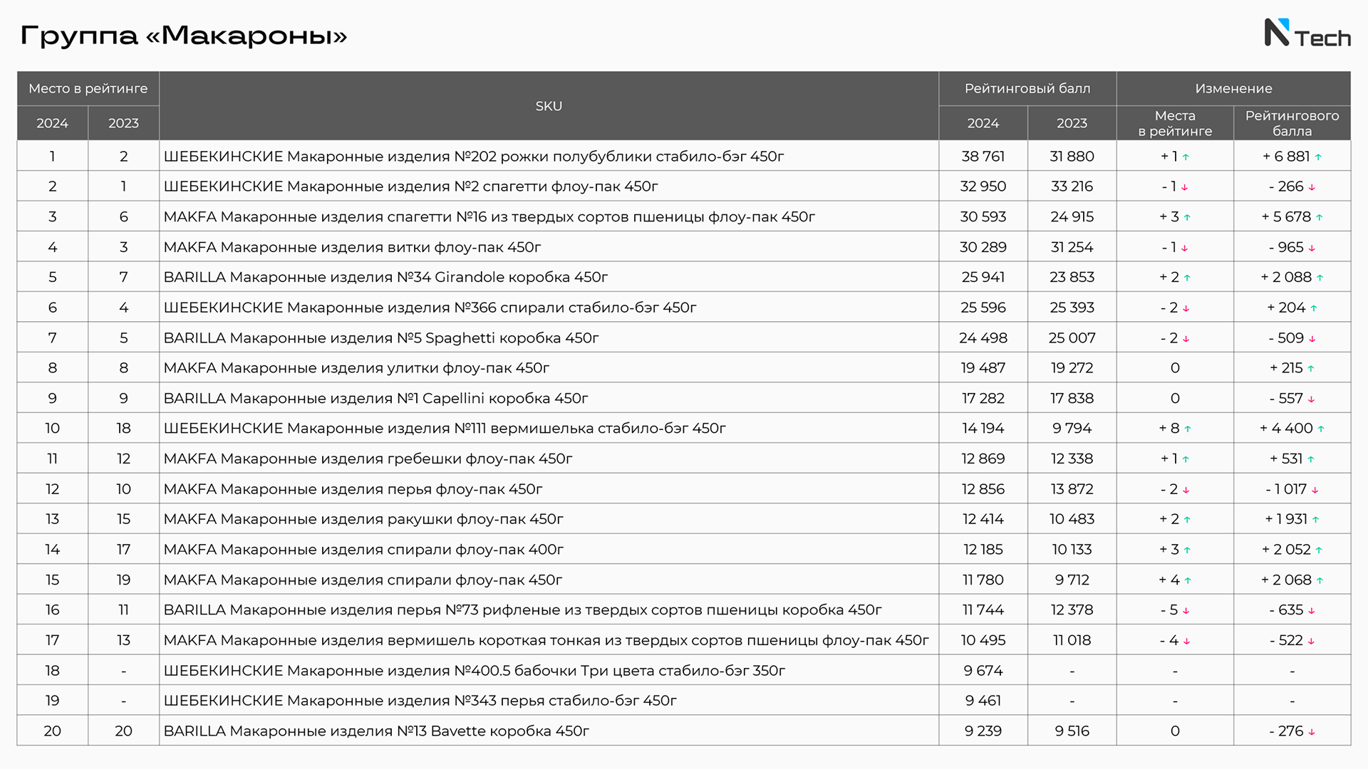This screenshot has height=769, width=1368.
Task: Click the green arrow next to + 2 068
Action: [1320, 581]
